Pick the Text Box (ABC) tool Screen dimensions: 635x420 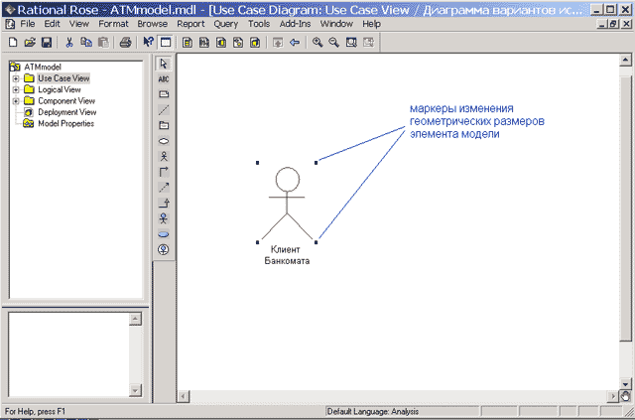tap(164, 78)
